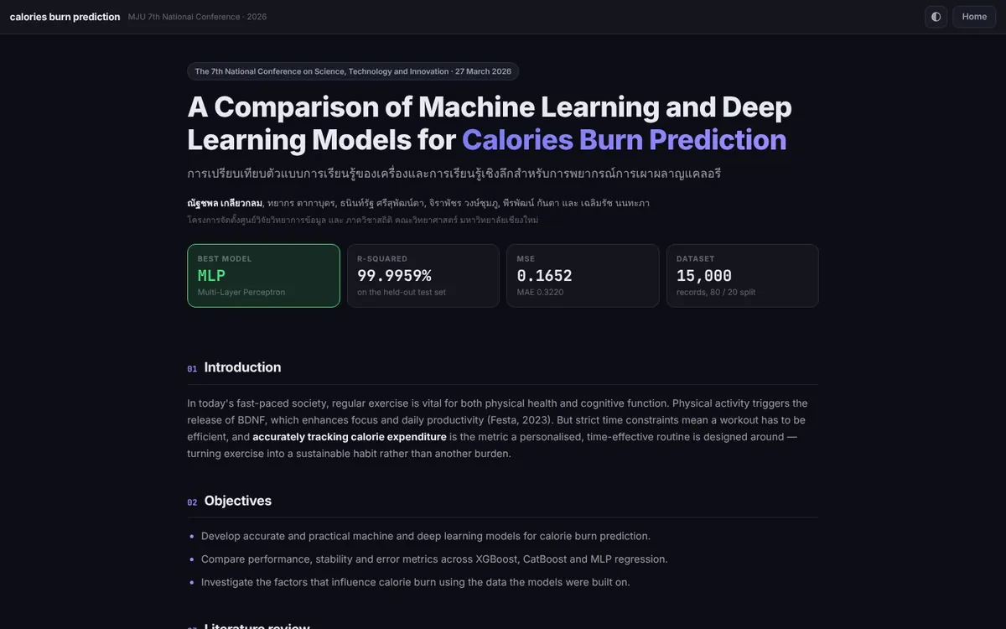The height and width of the screenshot is (629, 1006).
Task: Click the "Compare performance, stability" objective
Action: pyautogui.click(x=434, y=559)
